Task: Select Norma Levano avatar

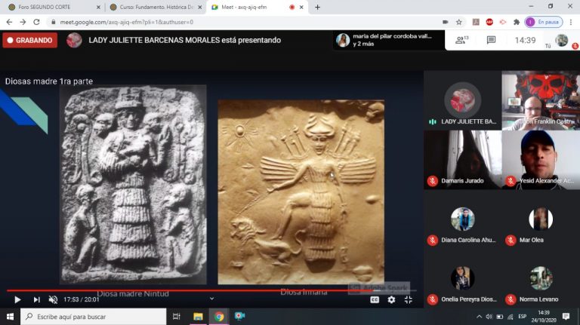Action: pos(541,278)
